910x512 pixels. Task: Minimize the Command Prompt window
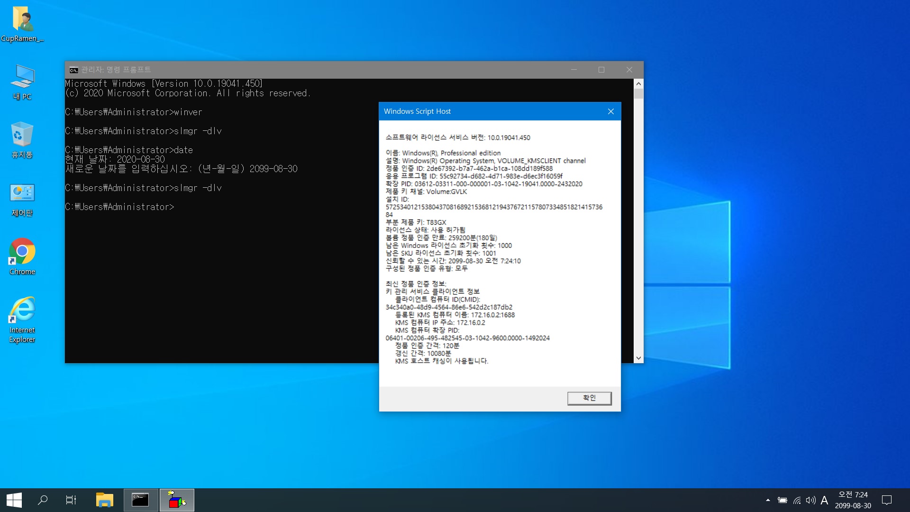click(574, 70)
